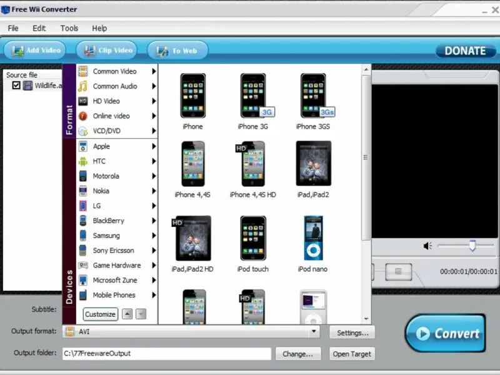The height and width of the screenshot is (375, 500).
Task: Expand the Sony Ericsson device list
Action: point(154,251)
